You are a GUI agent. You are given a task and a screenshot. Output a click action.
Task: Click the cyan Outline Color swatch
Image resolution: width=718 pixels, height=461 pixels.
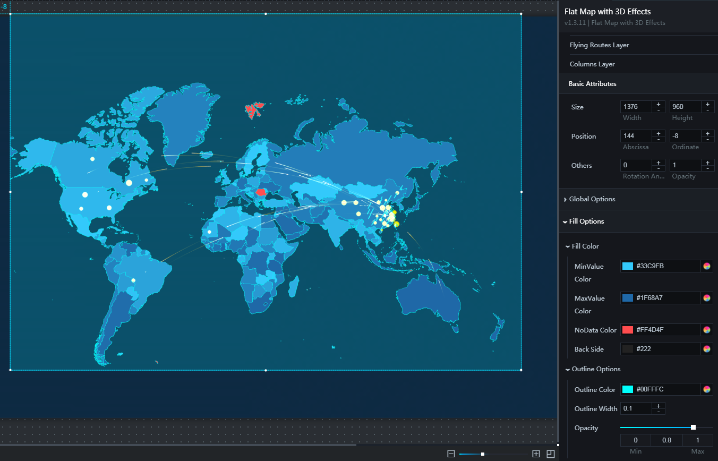[628, 389]
